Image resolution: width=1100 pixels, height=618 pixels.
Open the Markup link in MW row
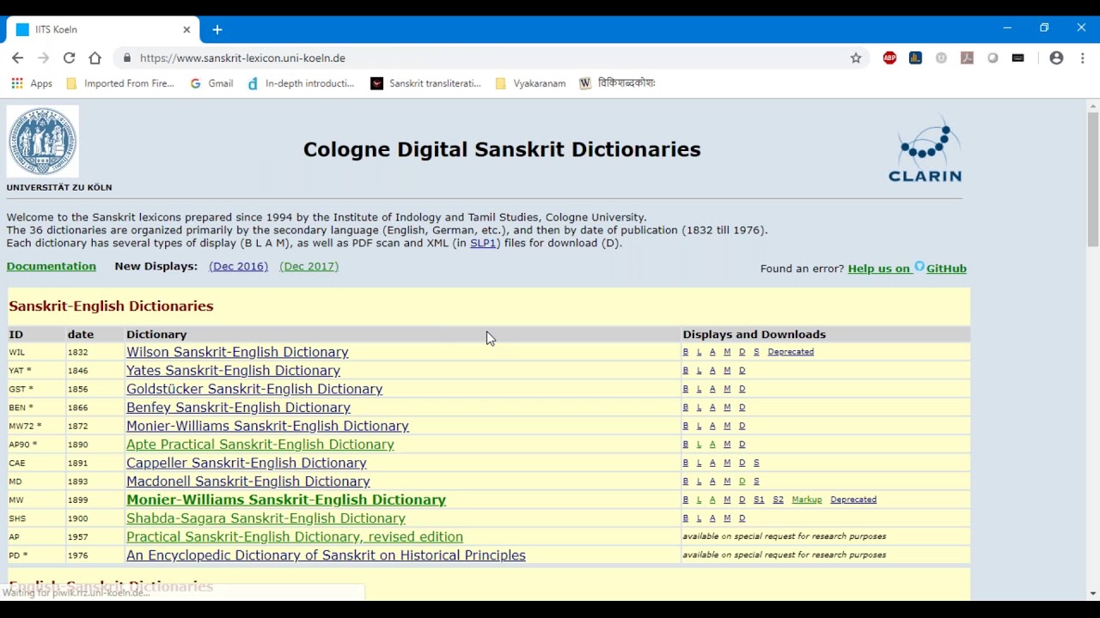pyautogui.click(x=807, y=500)
